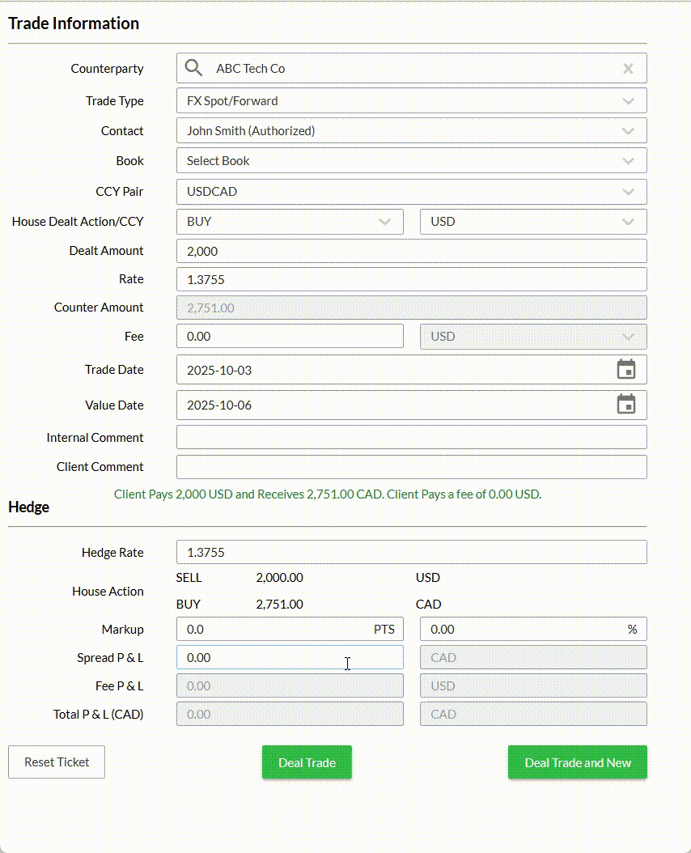The image size is (691, 853).
Task: Open the Value Date calendar picker
Action: pos(626,405)
